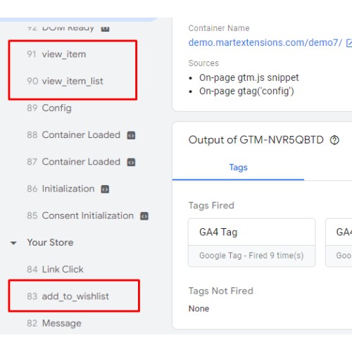This screenshot has height=352, width=352.
Task: Open the partially visible second GA4 tag card
Action: pyautogui.click(x=339, y=243)
